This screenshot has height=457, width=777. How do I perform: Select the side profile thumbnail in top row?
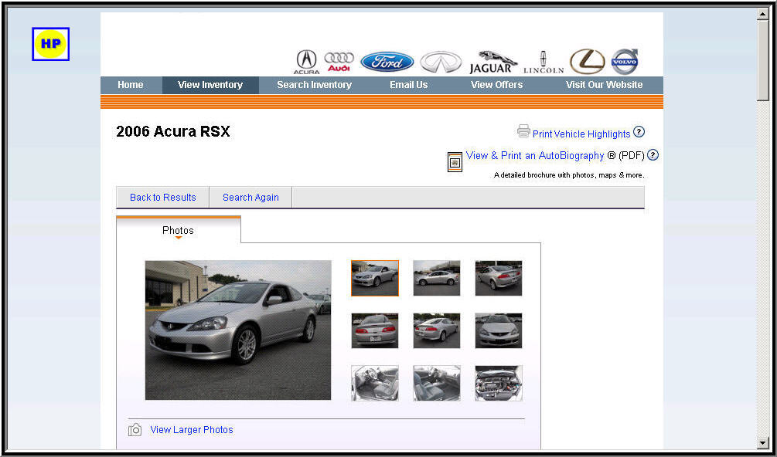coord(437,278)
